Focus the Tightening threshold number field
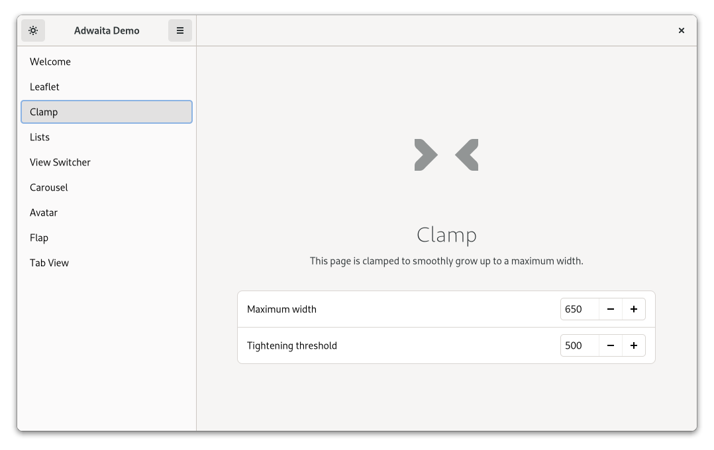This screenshot has height=450, width=714. tap(580, 345)
